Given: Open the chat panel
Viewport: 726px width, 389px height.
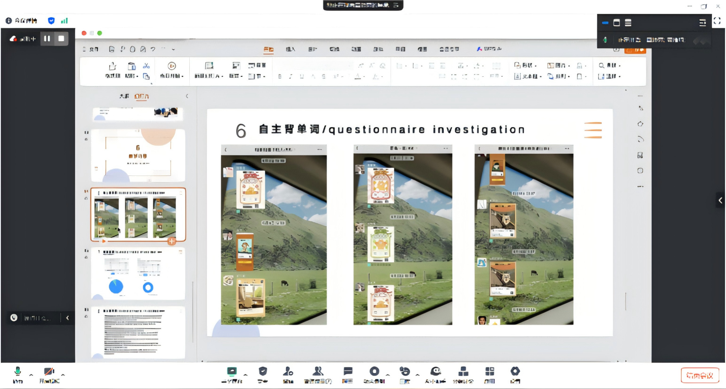Looking at the screenshot, I should click(348, 372).
